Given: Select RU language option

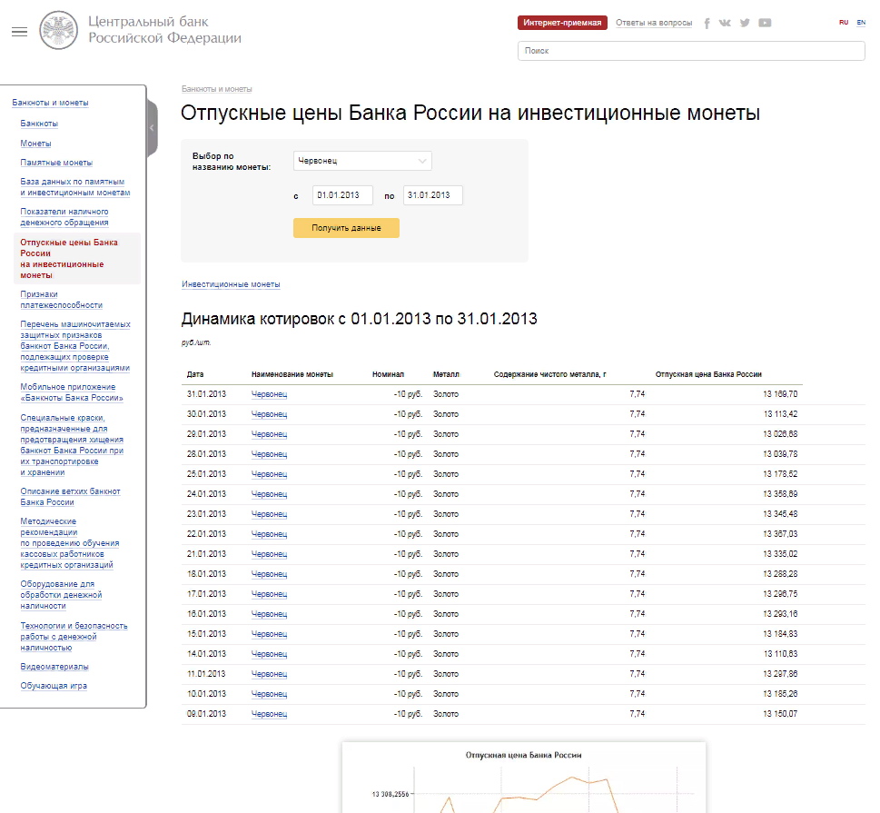Looking at the screenshot, I should click(844, 22).
